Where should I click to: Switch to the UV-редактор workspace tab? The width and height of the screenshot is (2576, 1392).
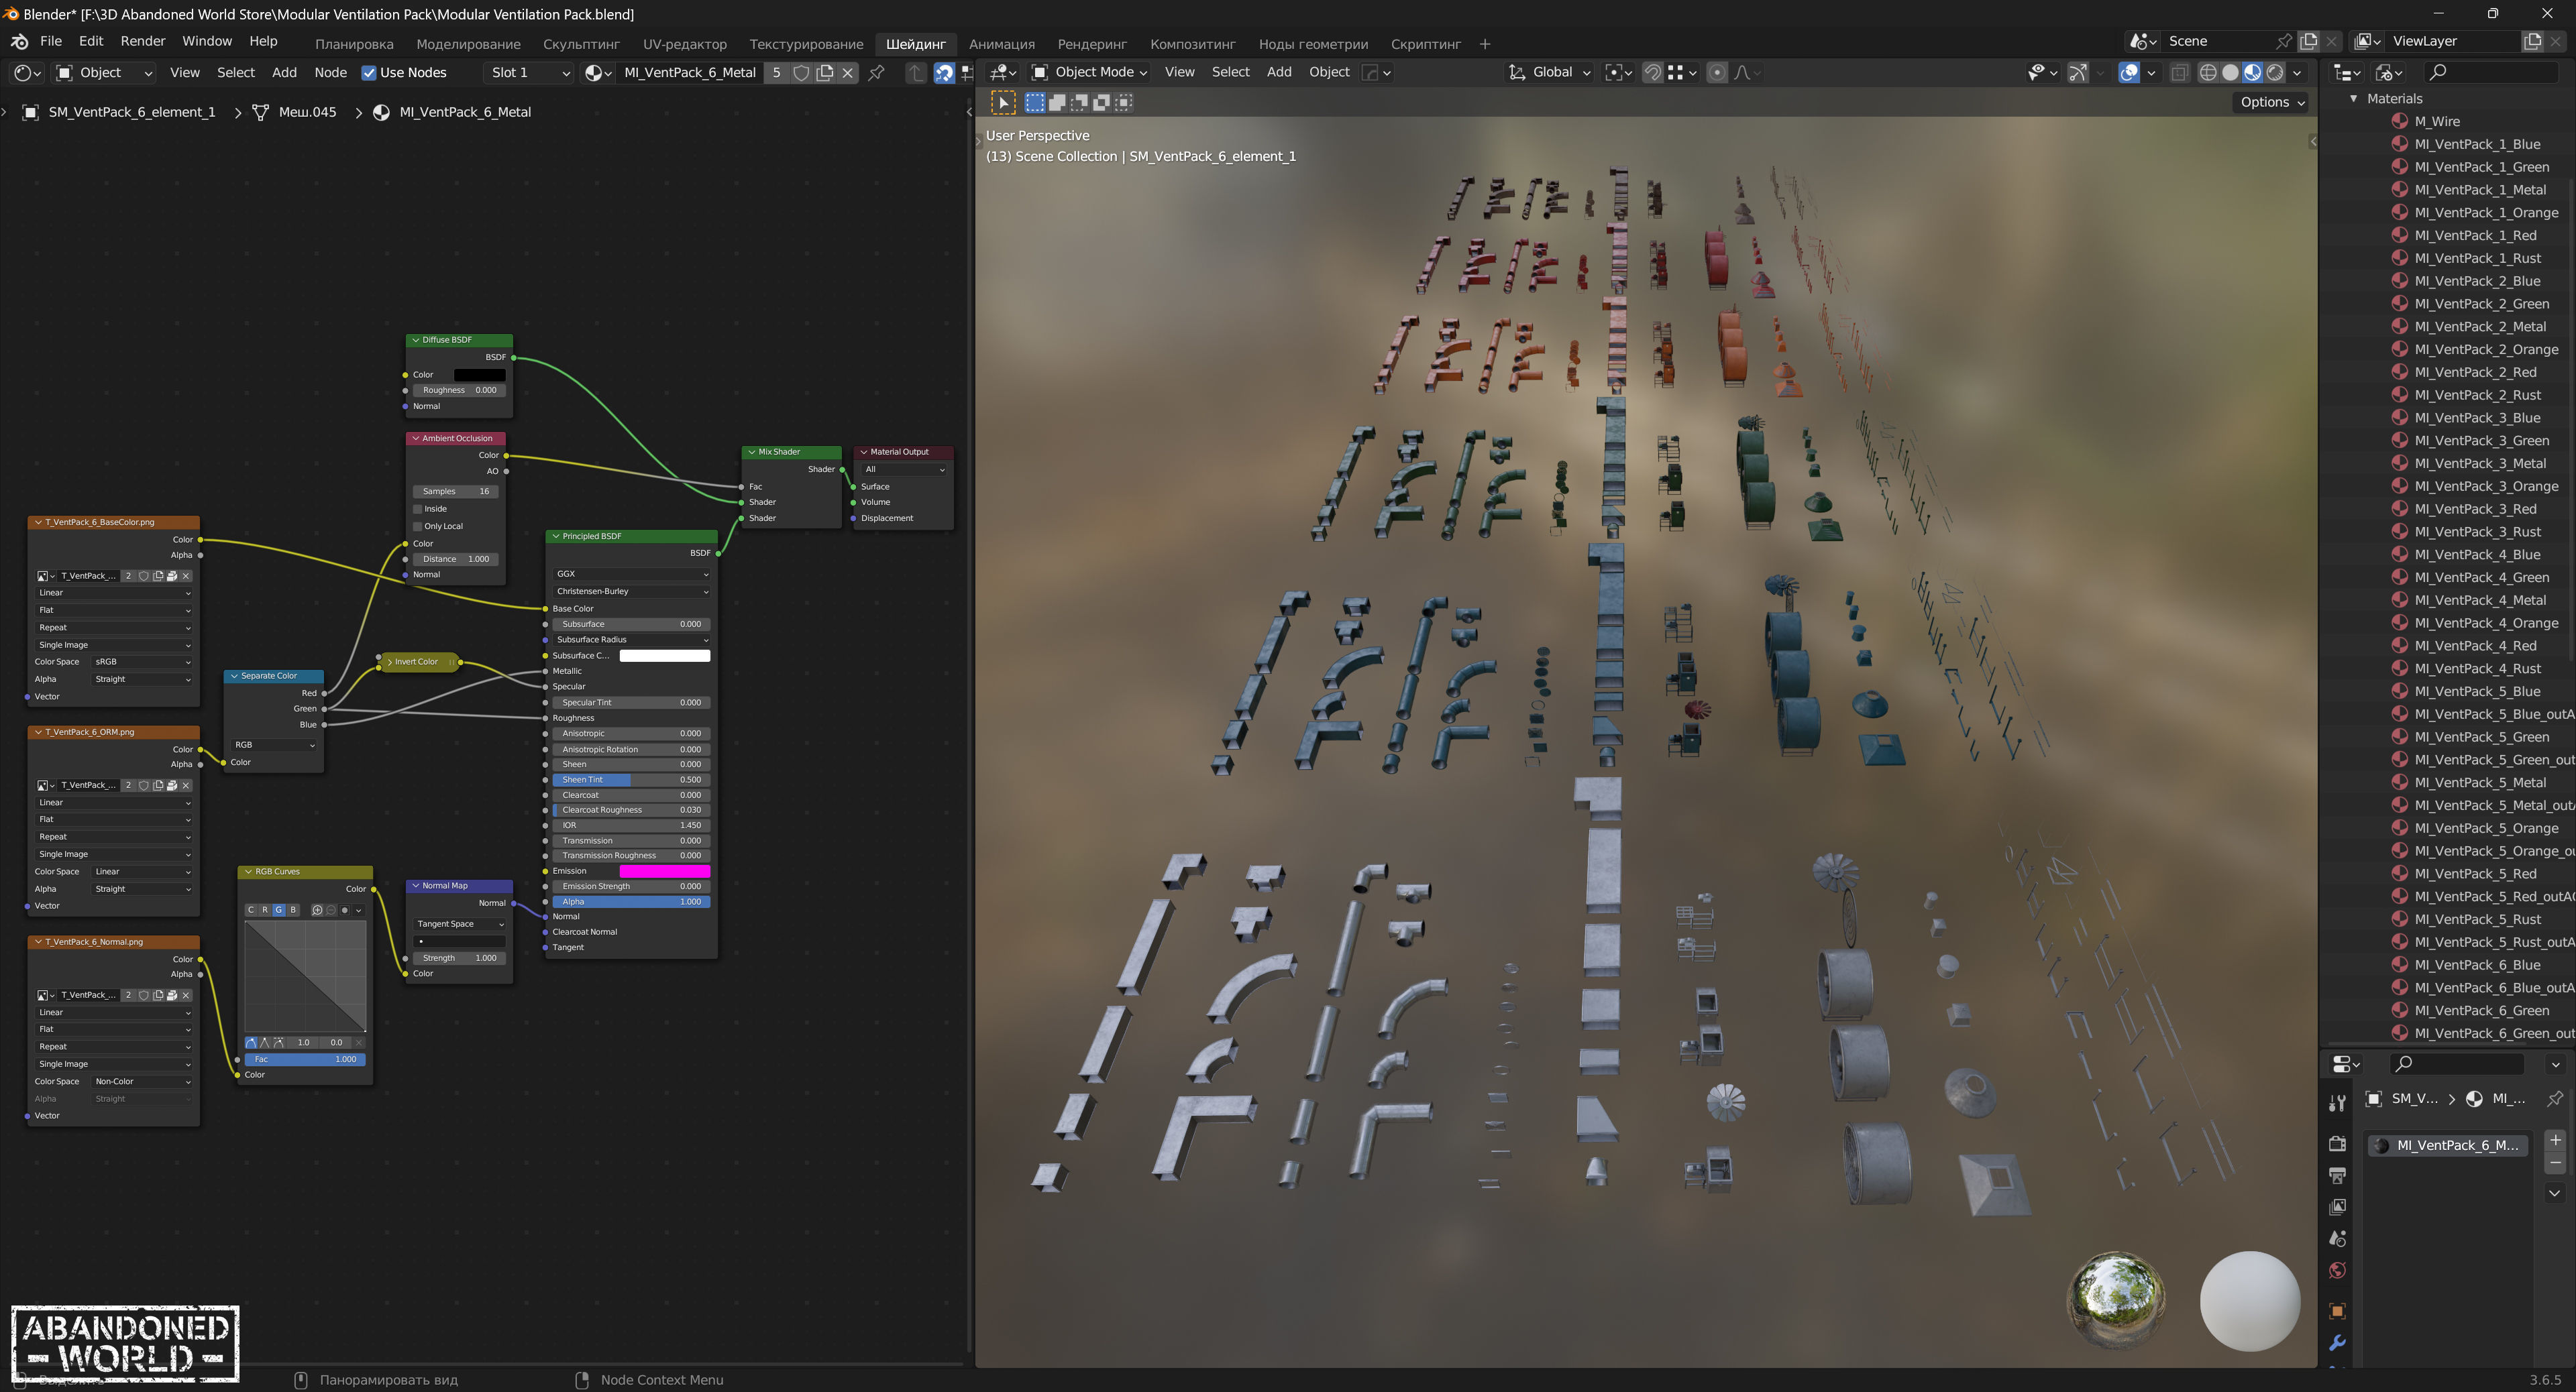(684, 44)
